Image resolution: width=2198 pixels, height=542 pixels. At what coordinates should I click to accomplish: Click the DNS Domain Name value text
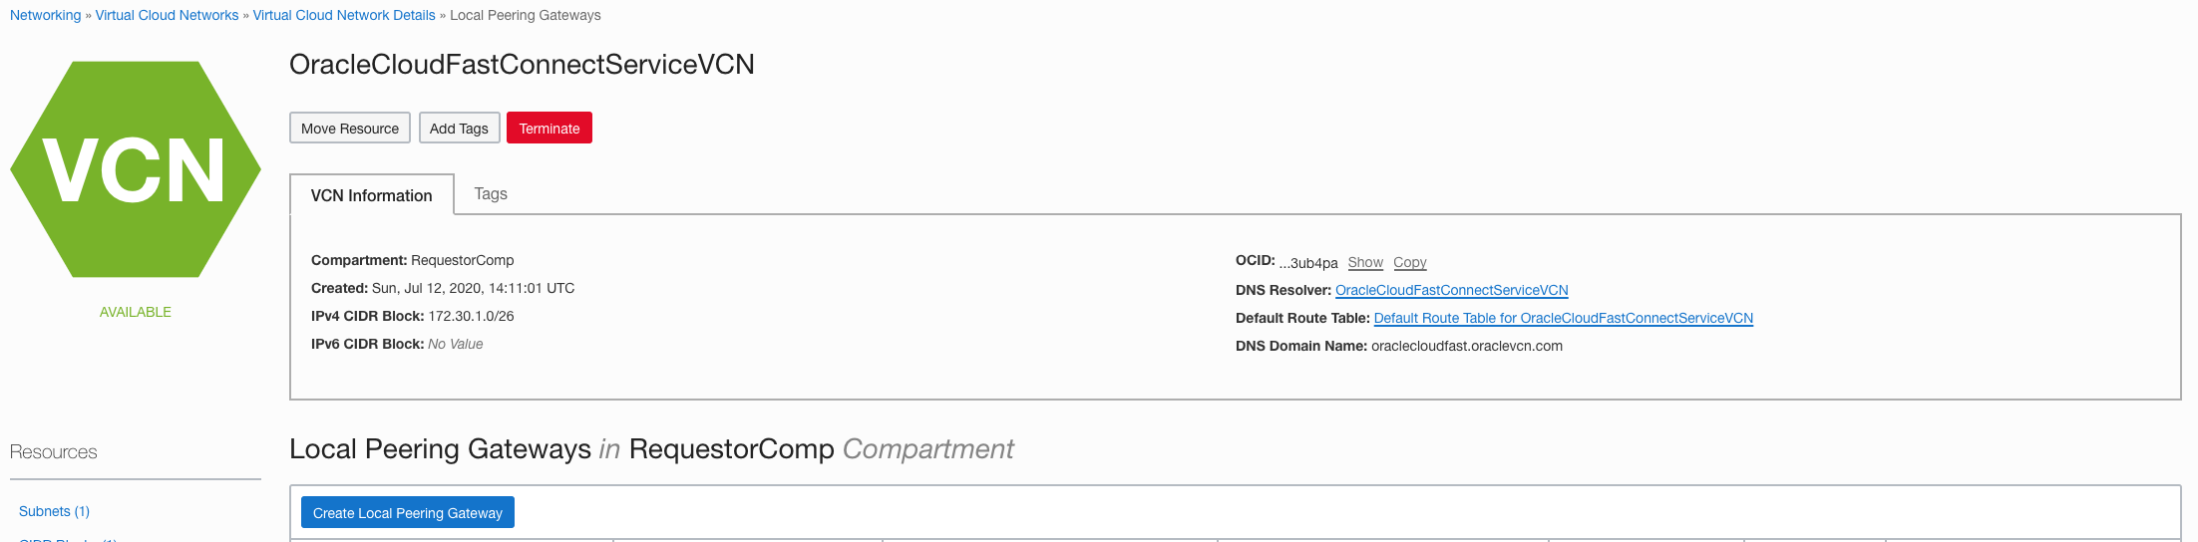point(1467,346)
